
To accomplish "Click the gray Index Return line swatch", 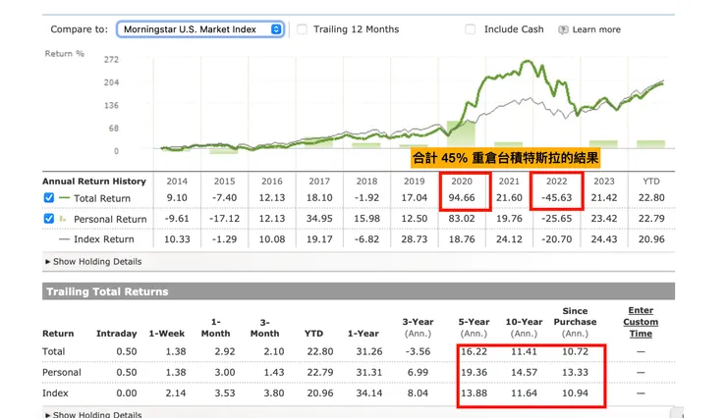I will pos(65,239).
